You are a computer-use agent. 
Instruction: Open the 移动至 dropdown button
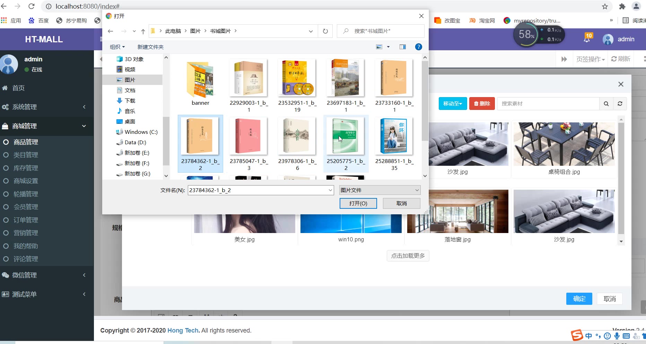tap(453, 104)
